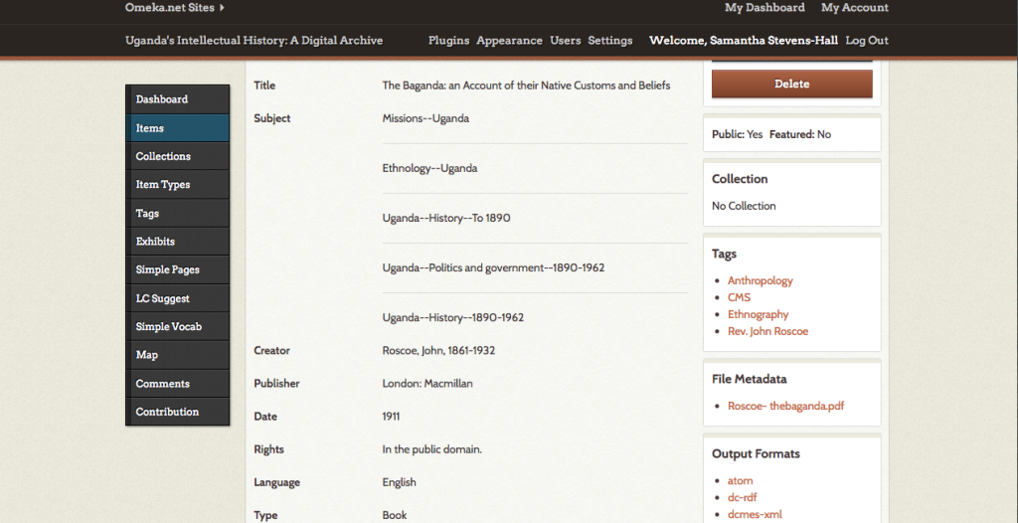Open Item Types in sidebar
The width and height of the screenshot is (1018, 523).
(163, 185)
